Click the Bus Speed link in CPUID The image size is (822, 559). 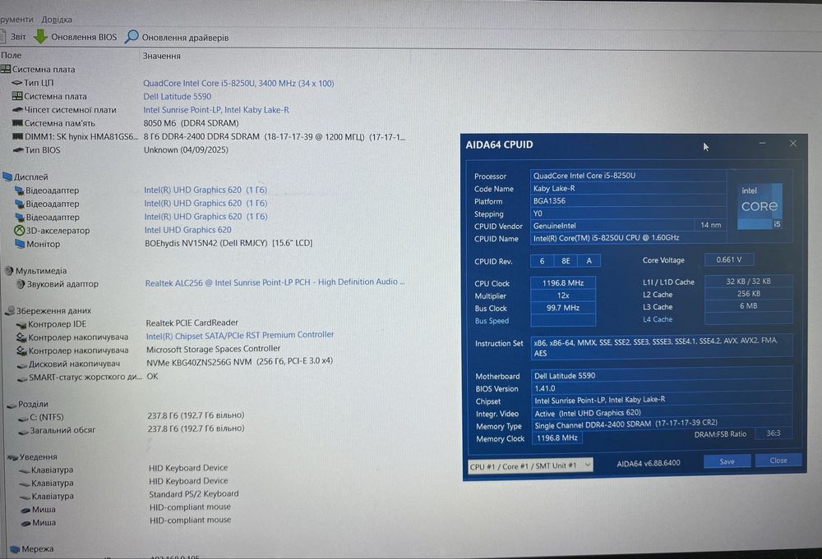[x=492, y=321]
